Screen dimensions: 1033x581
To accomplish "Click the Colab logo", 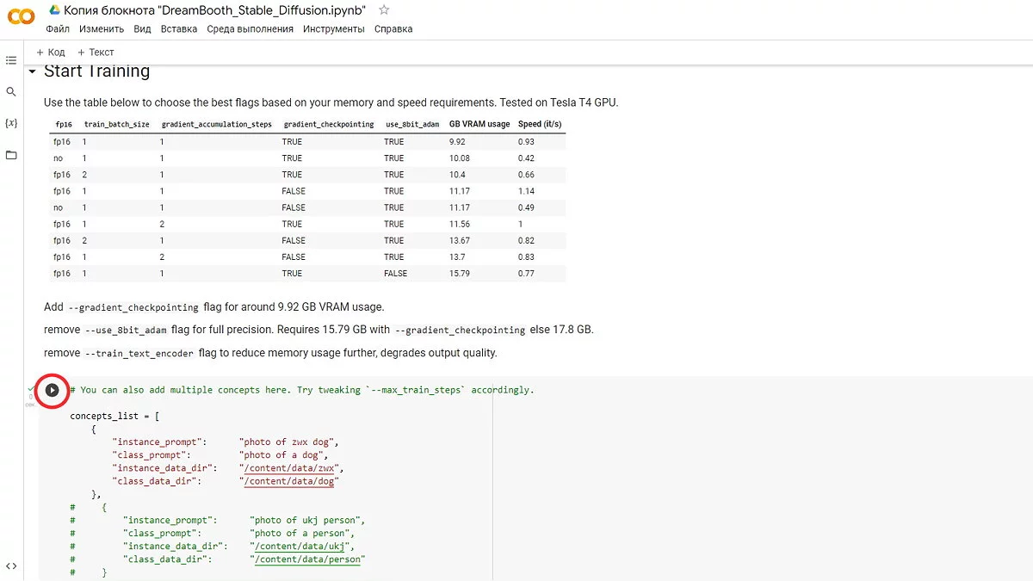I will (21, 17).
